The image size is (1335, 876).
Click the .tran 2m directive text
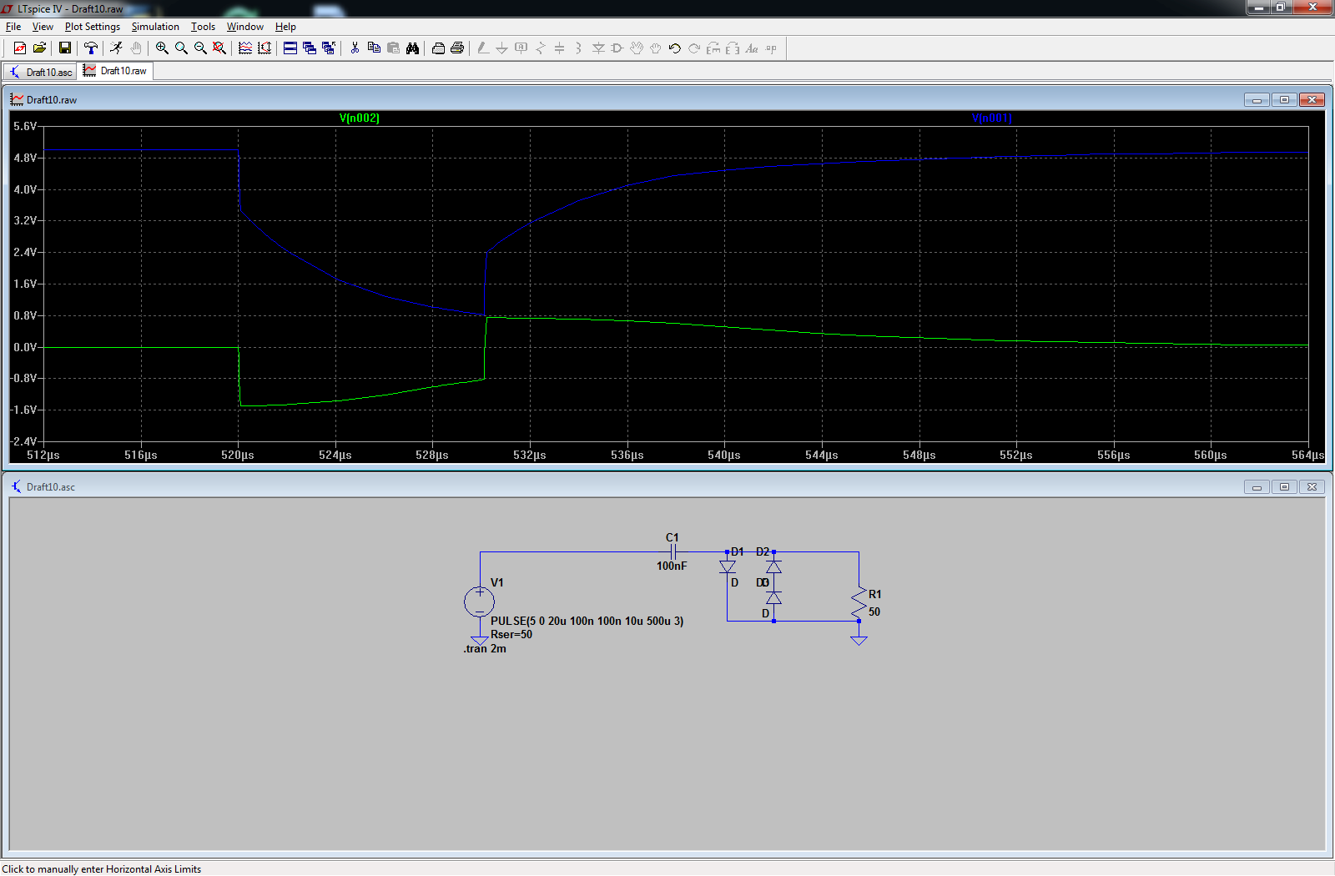tap(485, 648)
